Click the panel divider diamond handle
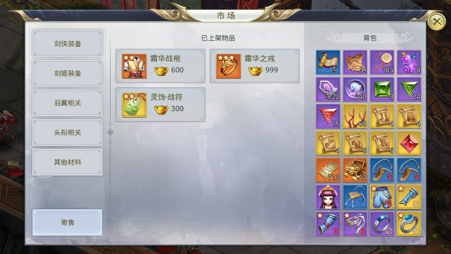Image resolution: width=451 pixels, height=254 pixels. (x=110, y=133)
